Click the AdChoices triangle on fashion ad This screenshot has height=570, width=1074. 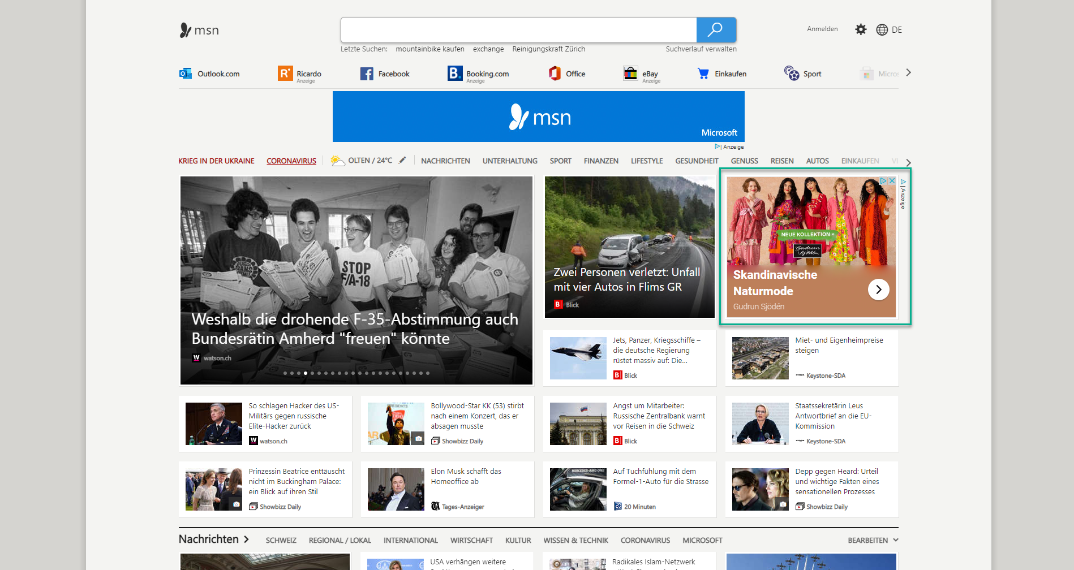pyautogui.click(x=883, y=181)
